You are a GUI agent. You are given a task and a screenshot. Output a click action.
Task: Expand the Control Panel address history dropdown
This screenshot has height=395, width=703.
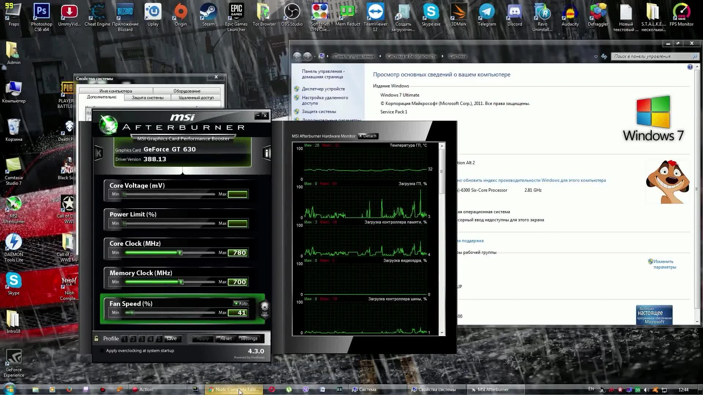[x=596, y=57]
